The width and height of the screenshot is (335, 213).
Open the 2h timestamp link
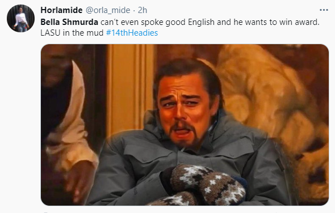pyautogui.click(x=143, y=10)
